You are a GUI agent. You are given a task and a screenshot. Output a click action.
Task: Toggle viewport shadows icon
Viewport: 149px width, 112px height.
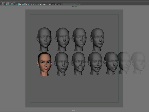(x=29, y=4)
